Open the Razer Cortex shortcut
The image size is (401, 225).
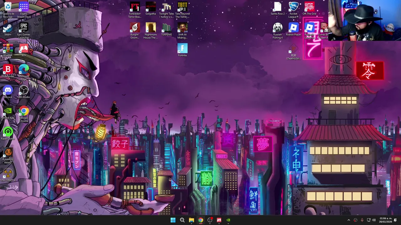coord(8,134)
